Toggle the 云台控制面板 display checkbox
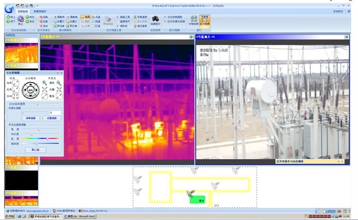Viewport: 358px width, 220px height. point(165,17)
